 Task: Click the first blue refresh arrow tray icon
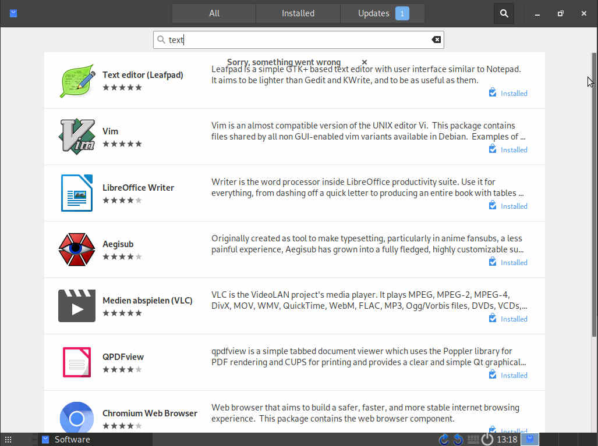pyautogui.click(x=444, y=440)
